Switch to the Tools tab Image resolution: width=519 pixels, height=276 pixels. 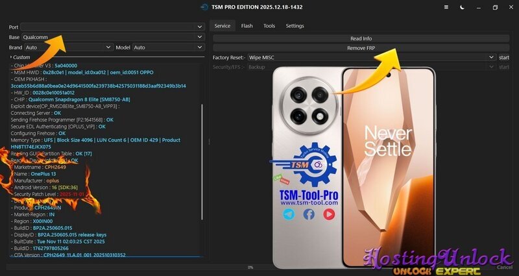(269, 26)
